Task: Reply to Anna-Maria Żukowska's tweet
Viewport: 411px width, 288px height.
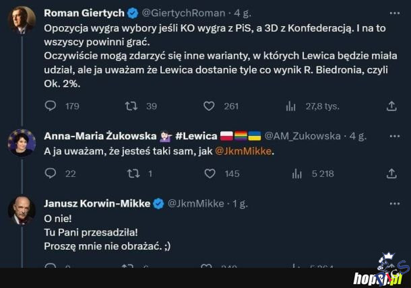Action: point(51,174)
